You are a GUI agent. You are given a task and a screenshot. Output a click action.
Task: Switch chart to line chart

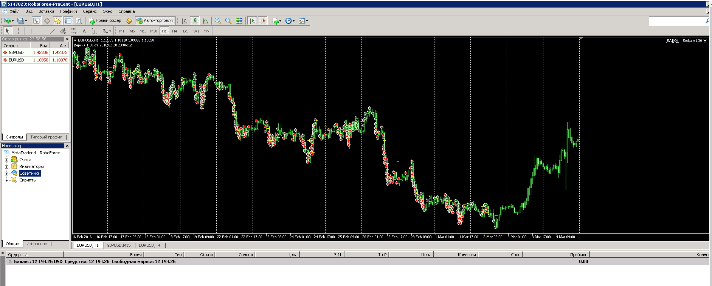click(x=205, y=21)
